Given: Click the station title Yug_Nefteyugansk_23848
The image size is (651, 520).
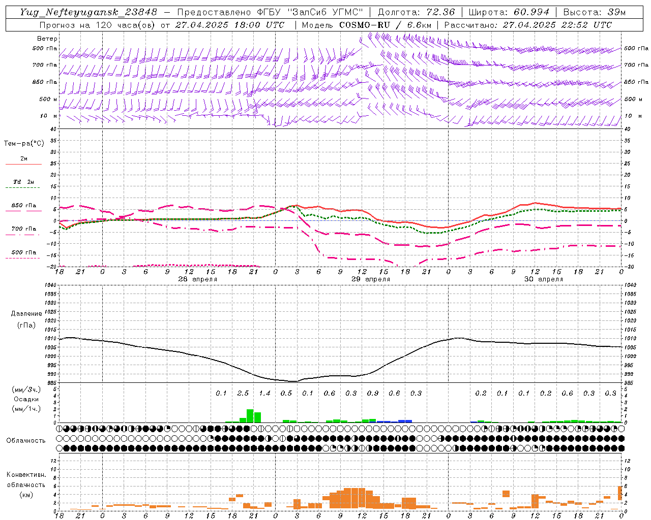Looking at the screenshot, I should point(88,12).
